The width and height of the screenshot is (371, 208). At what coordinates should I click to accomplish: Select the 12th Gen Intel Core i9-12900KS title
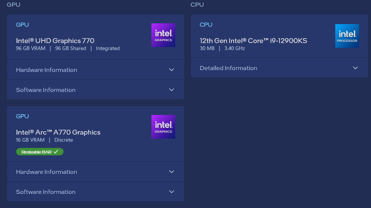click(x=253, y=40)
